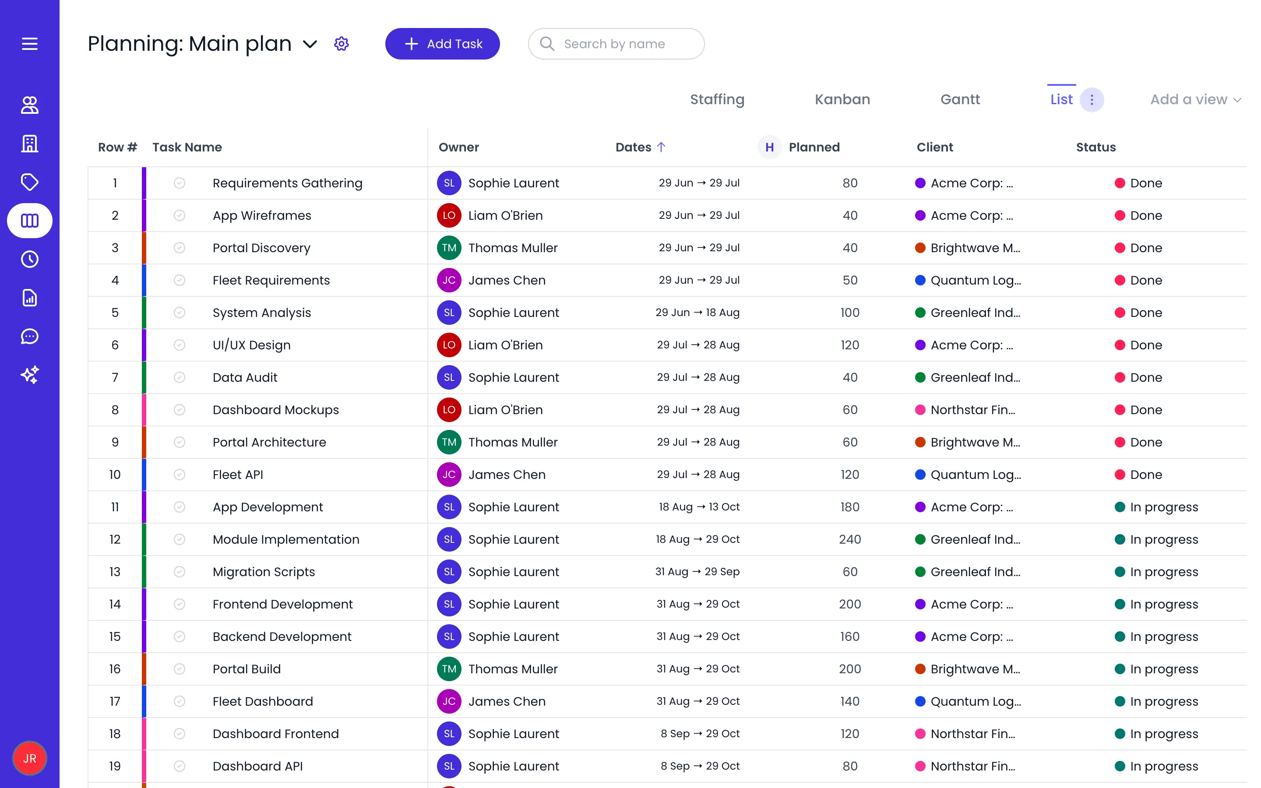Switch to the Staffing view
The height and width of the screenshot is (788, 1261).
[717, 99]
